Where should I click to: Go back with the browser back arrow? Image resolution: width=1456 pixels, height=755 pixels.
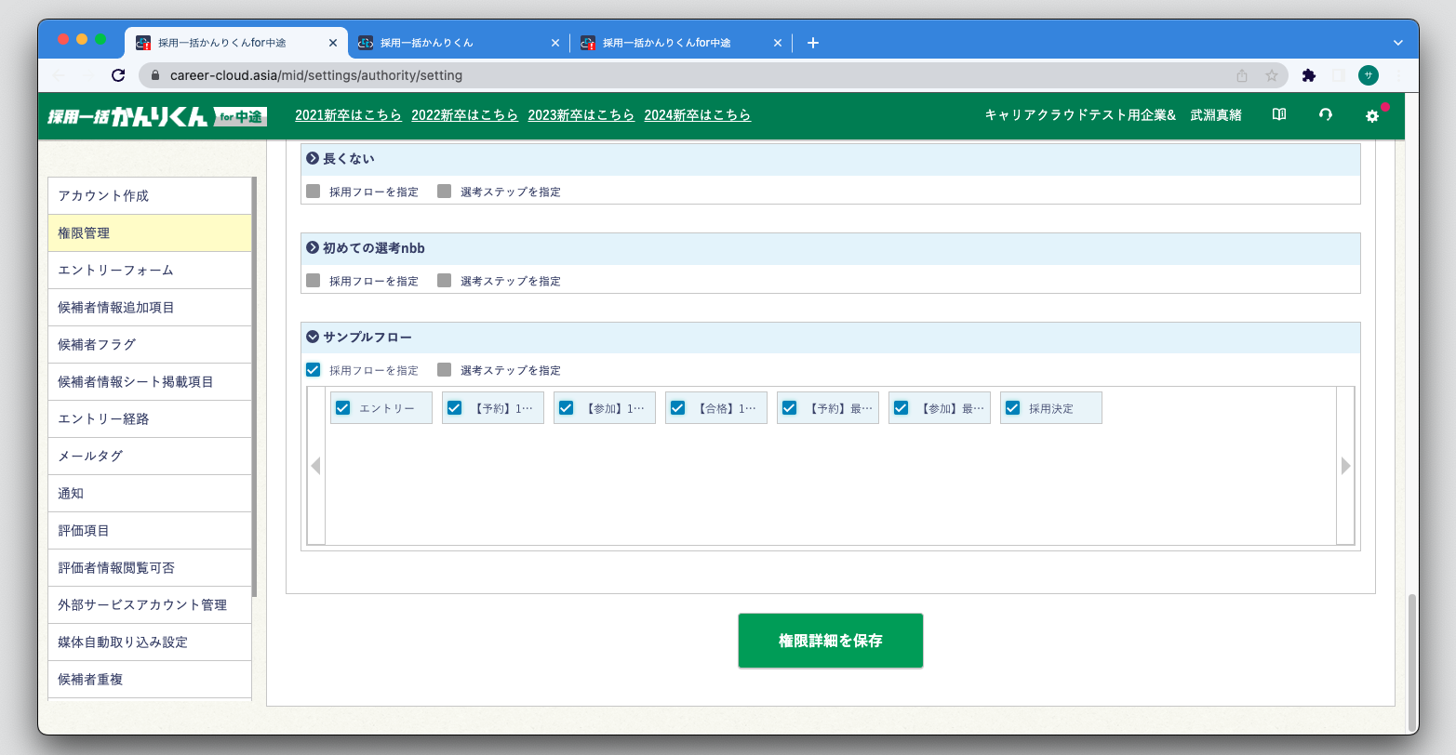(59, 75)
